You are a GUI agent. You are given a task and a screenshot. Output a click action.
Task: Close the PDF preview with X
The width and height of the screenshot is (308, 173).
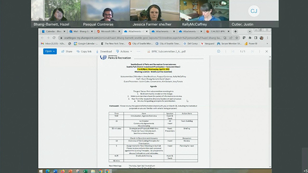pos(267,51)
